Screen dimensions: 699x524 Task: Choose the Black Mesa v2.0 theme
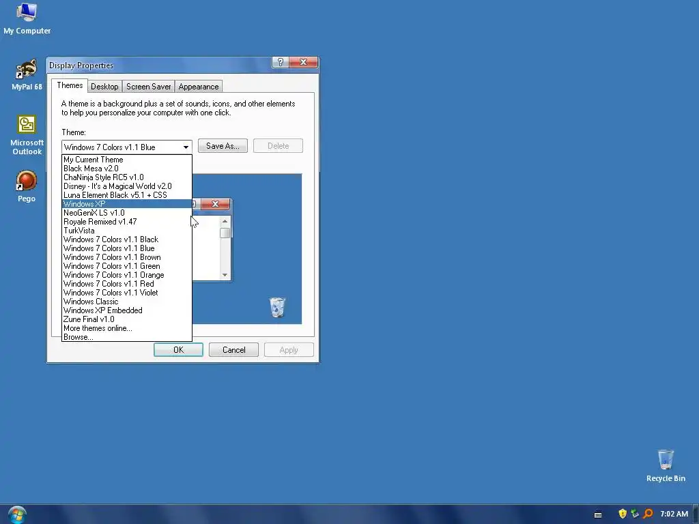[126, 169]
